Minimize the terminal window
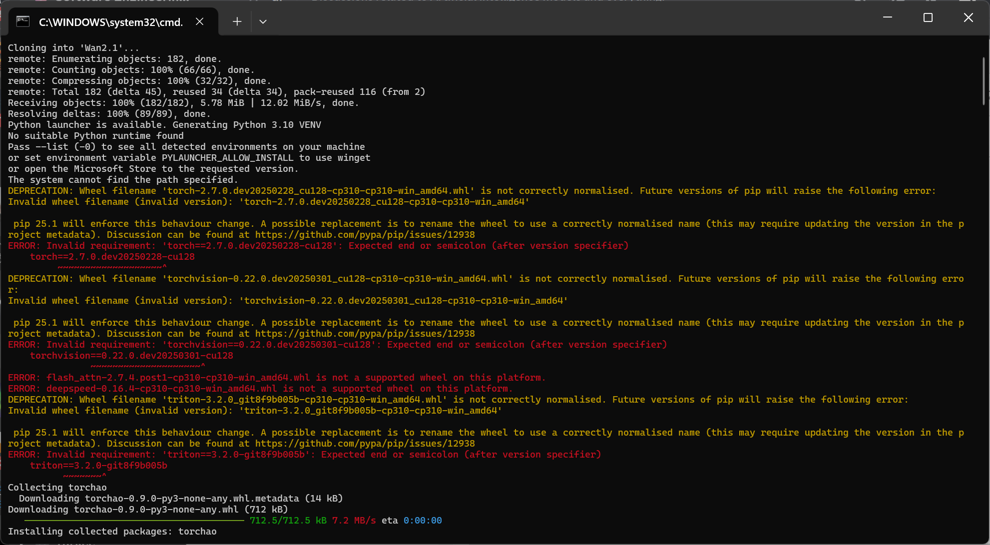 tap(888, 17)
